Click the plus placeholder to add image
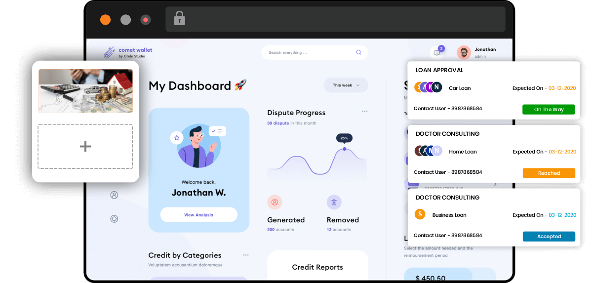The image size is (592, 283). coord(85,147)
